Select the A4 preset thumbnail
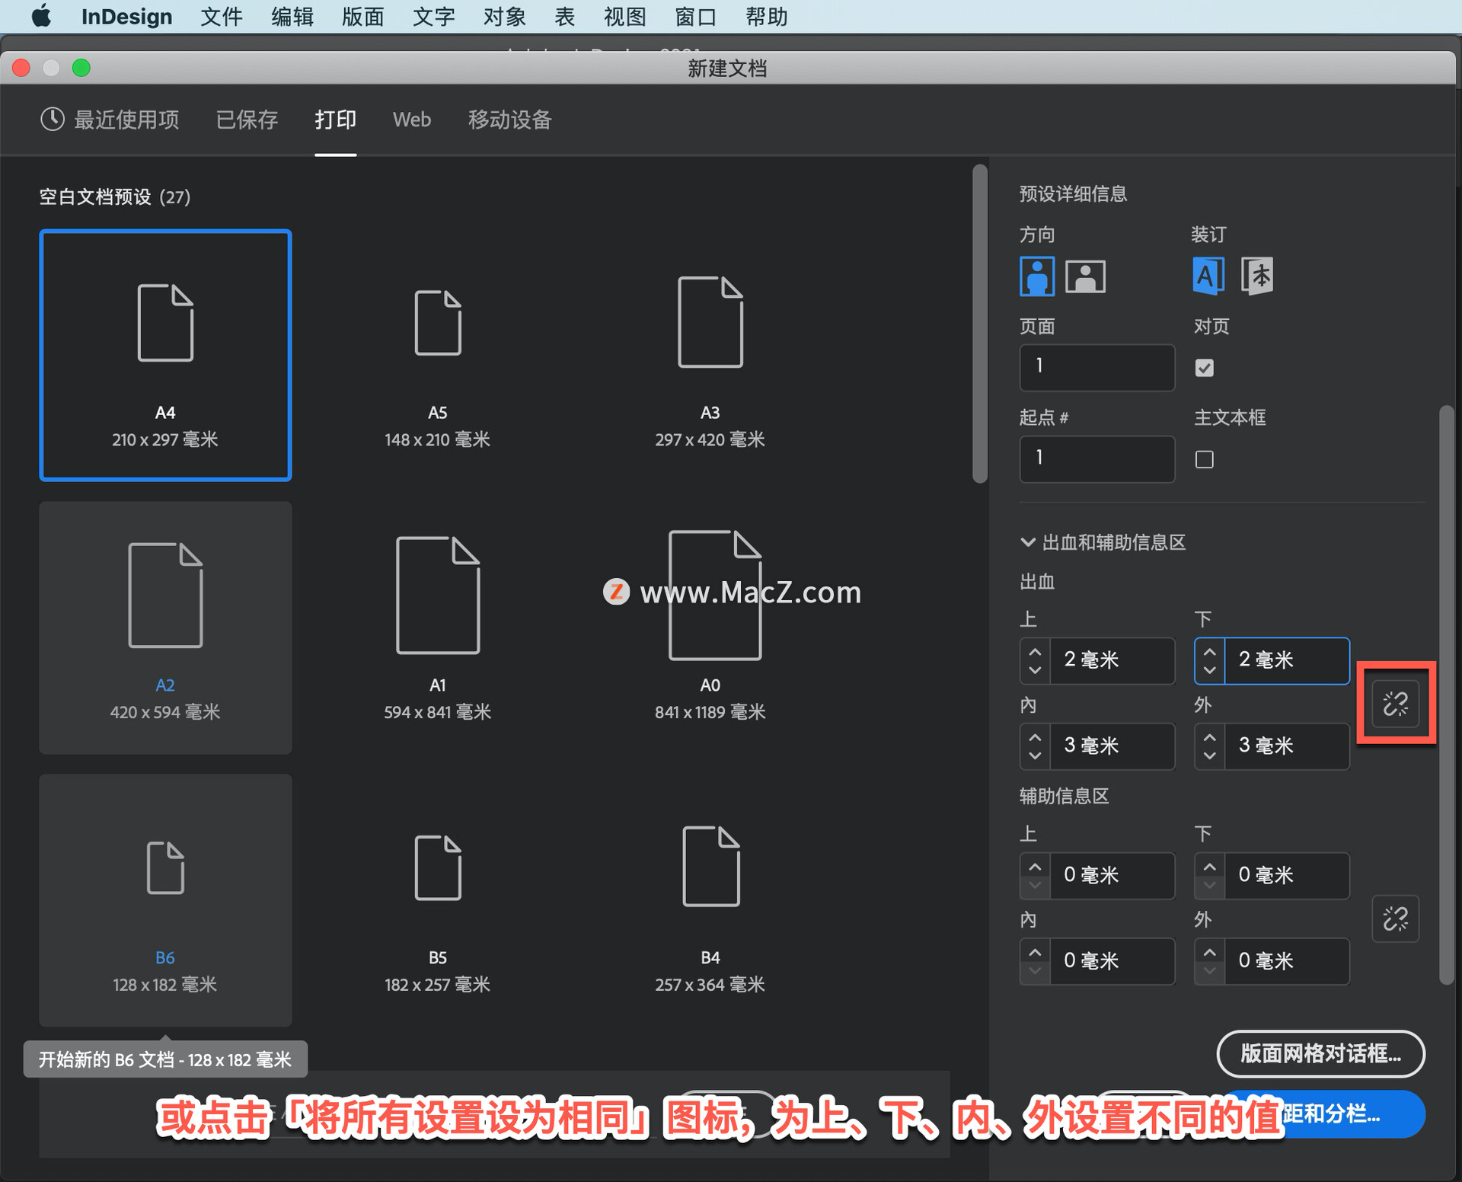 165,355
